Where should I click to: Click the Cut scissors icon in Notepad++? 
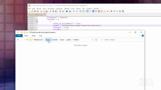click(x=50, y=11)
